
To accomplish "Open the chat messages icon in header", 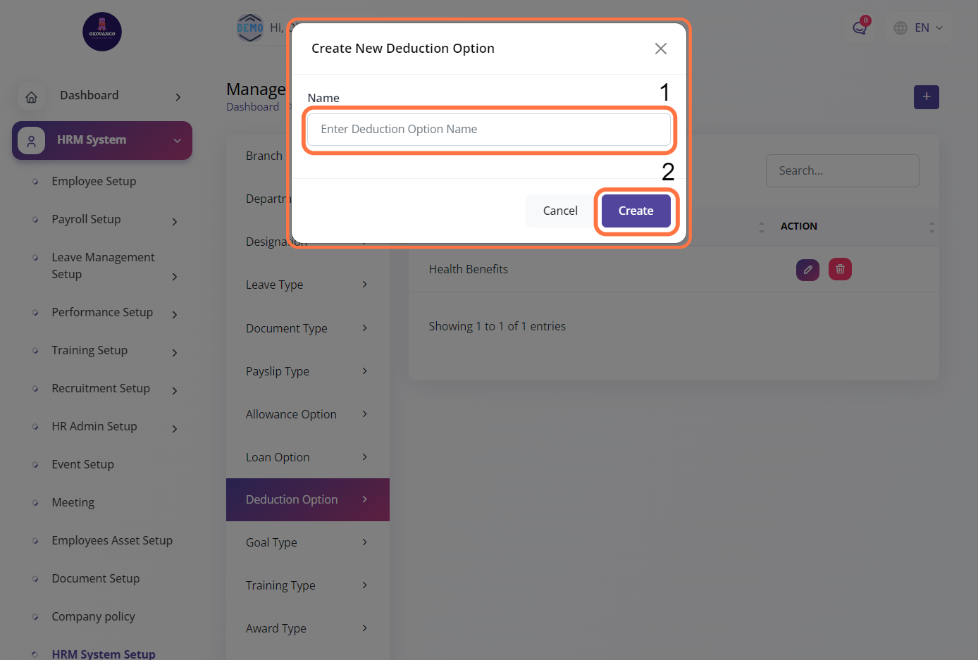I will 859,28.
